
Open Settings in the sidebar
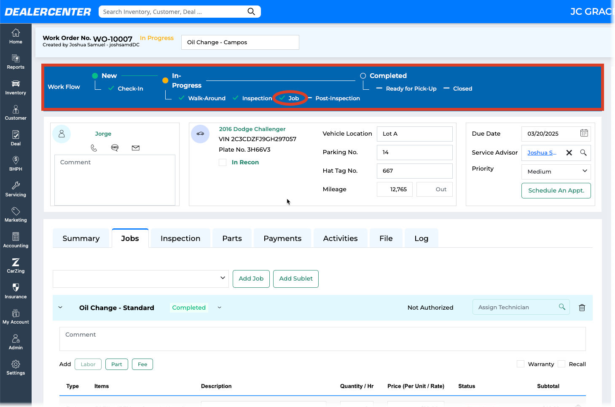pos(16,368)
